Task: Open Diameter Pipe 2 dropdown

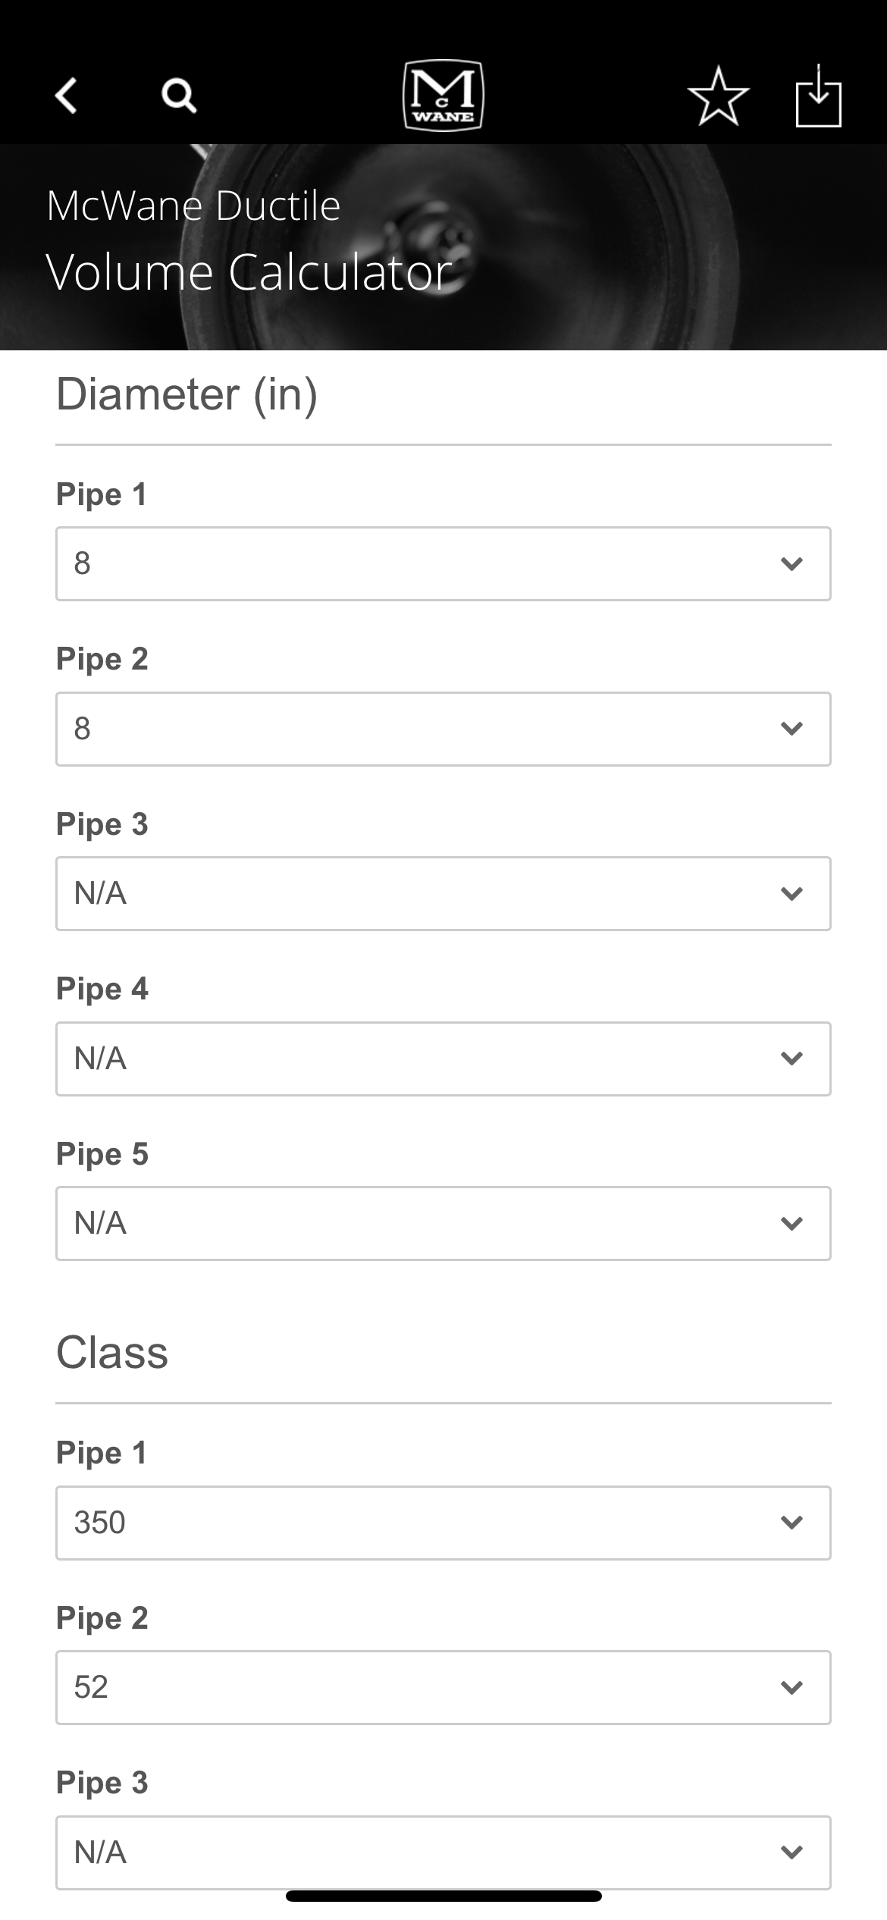Action: click(443, 729)
